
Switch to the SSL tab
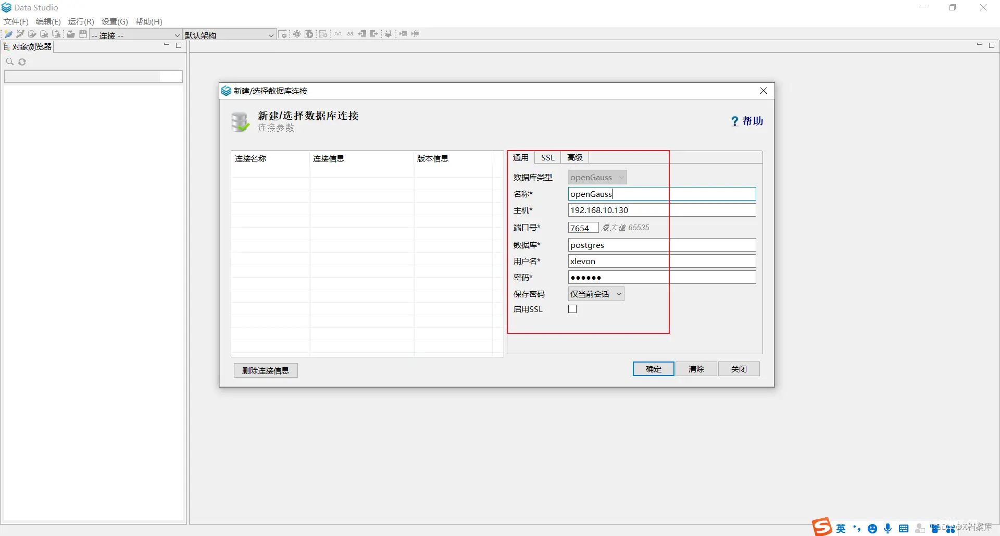coord(548,157)
